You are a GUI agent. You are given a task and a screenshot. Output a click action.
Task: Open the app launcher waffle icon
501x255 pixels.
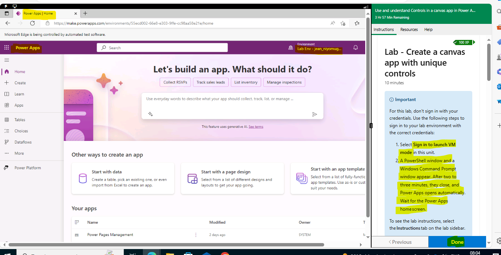pos(6,48)
